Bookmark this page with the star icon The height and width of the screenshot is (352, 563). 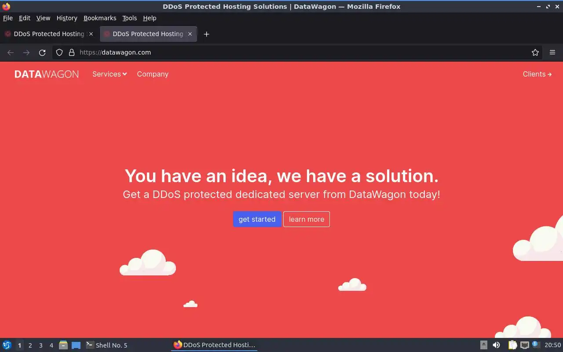point(535,52)
